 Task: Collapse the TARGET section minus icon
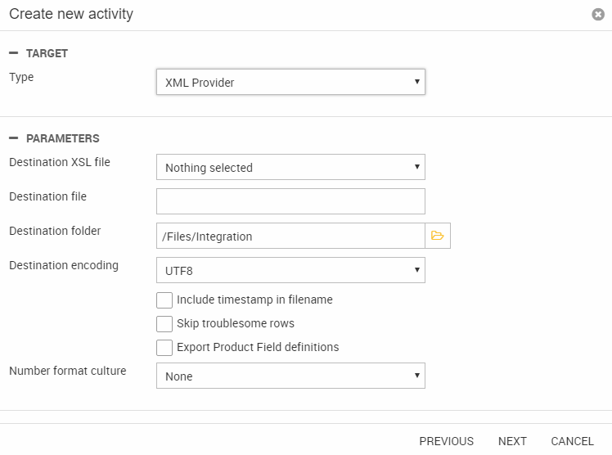[13, 53]
